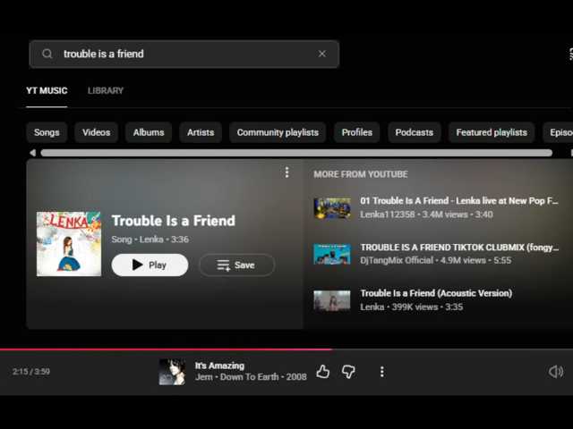
Task: Open the three-dot menu on top result card
Action: pos(286,172)
